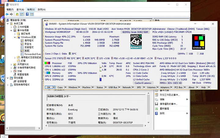Select 效能 in the console tree
220x138 pixels.
20,71
